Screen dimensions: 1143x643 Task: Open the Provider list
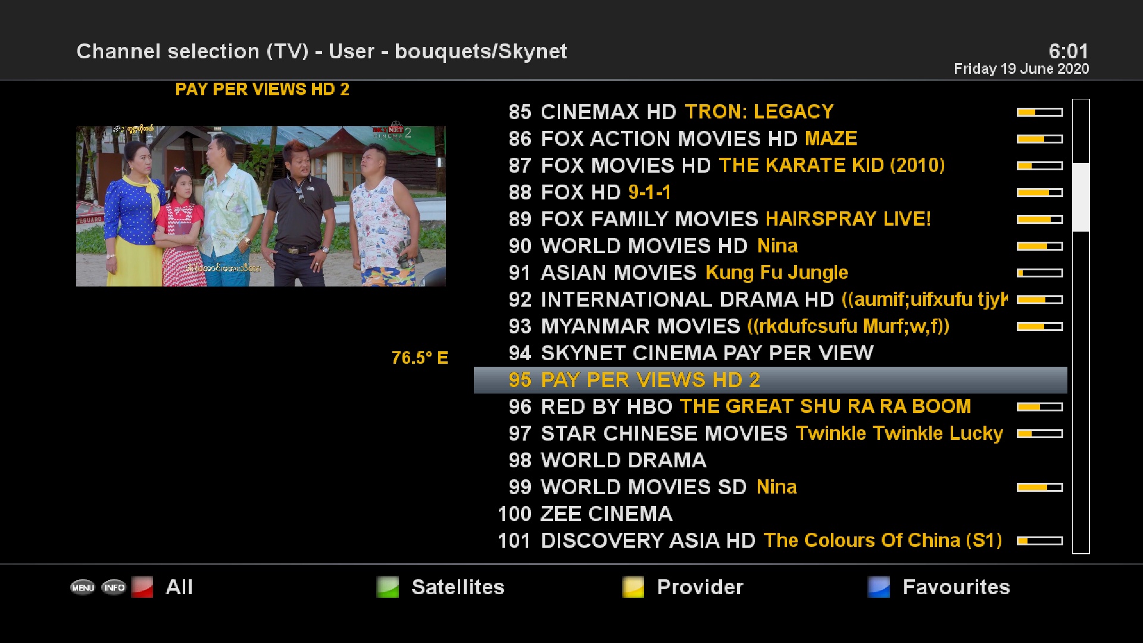pos(700,587)
